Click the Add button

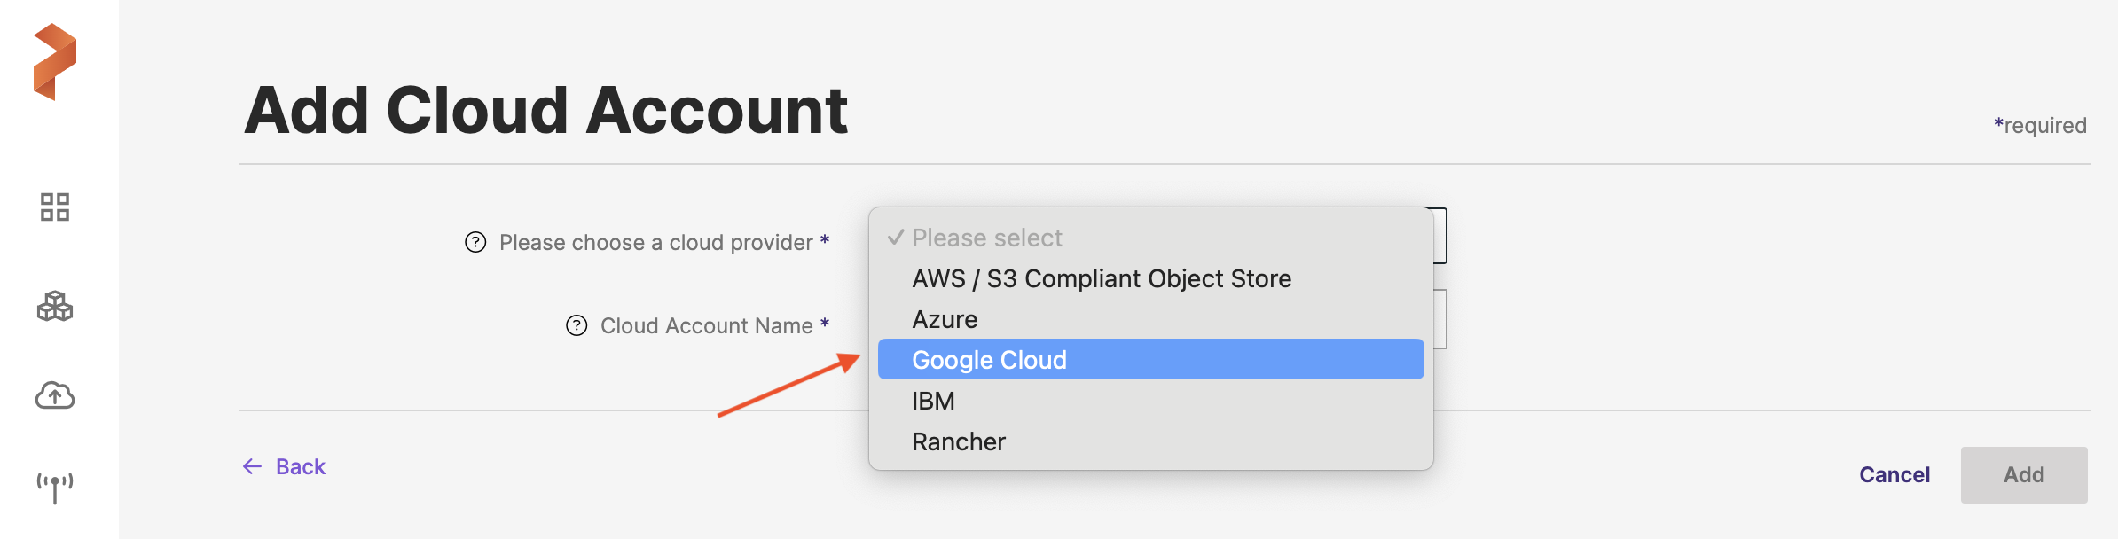(2023, 475)
